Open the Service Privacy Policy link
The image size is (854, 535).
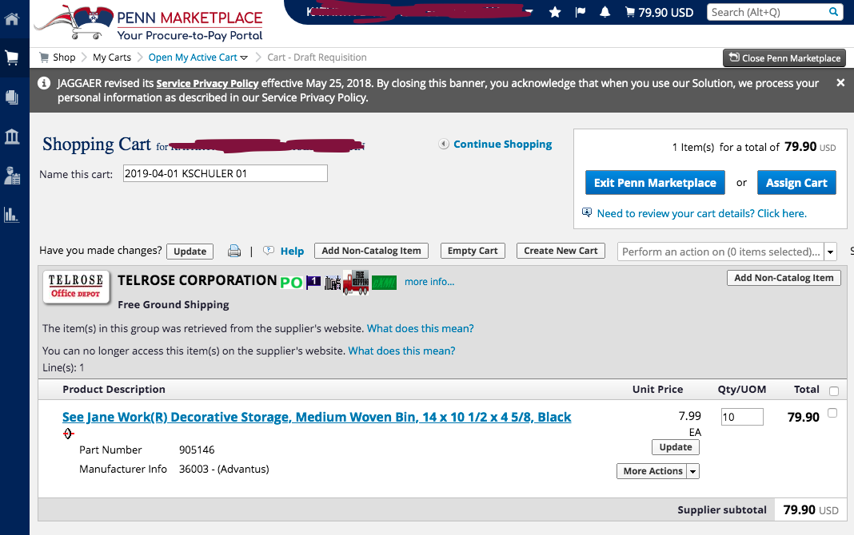point(207,83)
